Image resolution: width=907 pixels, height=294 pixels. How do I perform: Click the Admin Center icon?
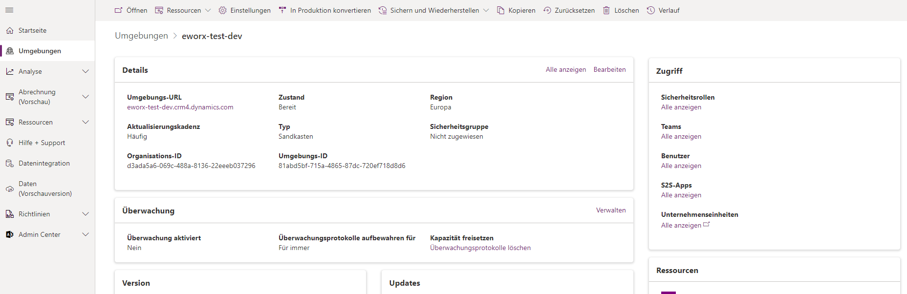10,234
